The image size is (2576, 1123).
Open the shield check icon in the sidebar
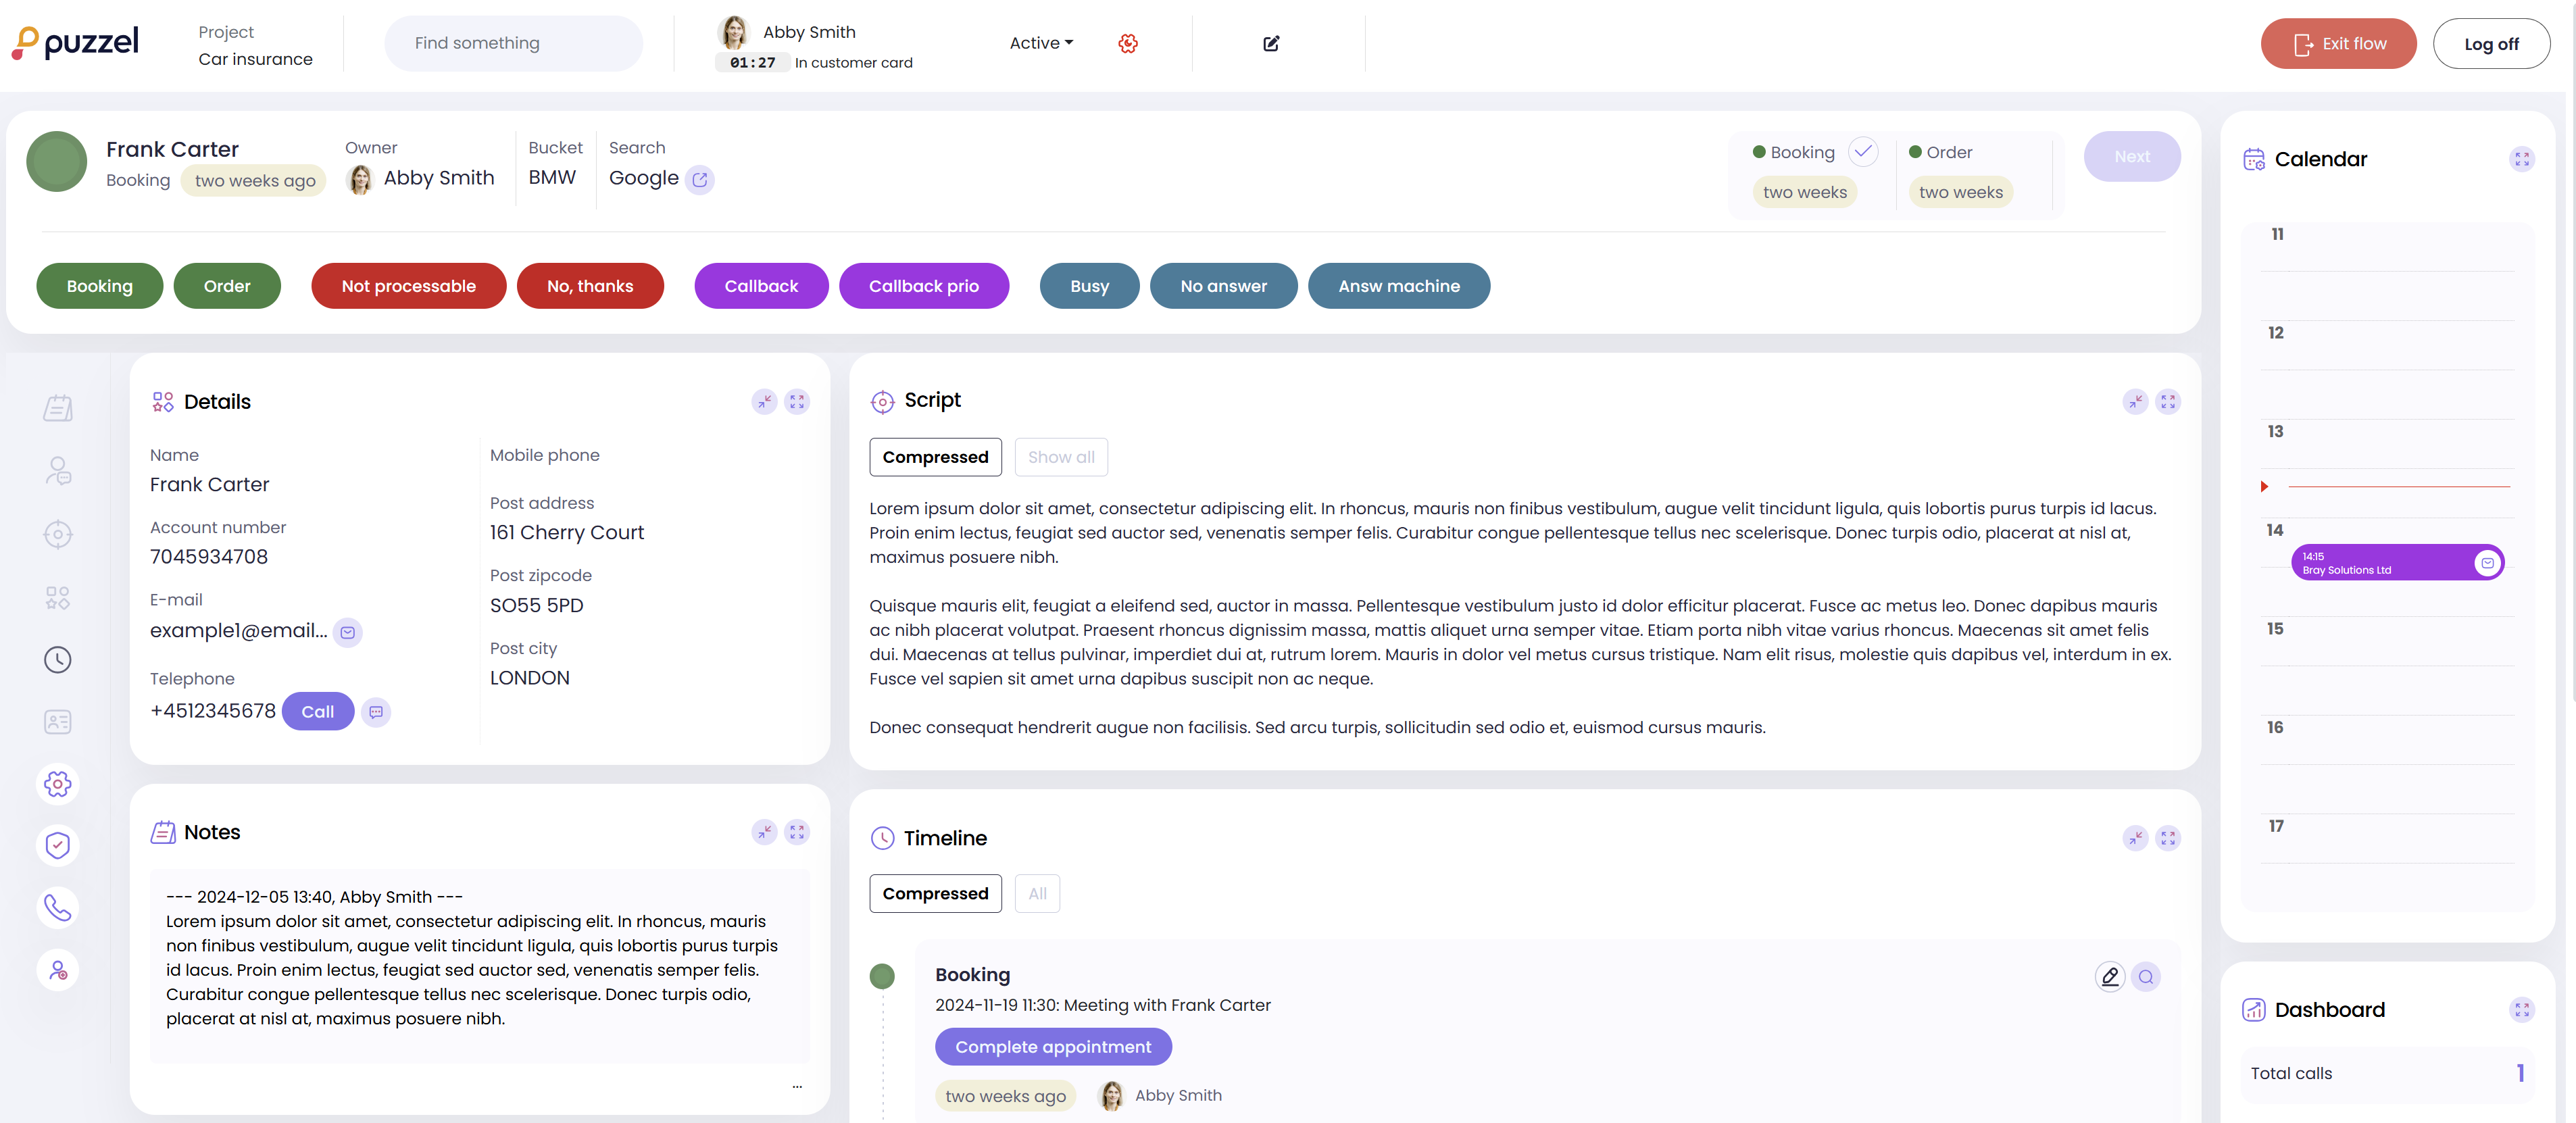coord(58,845)
